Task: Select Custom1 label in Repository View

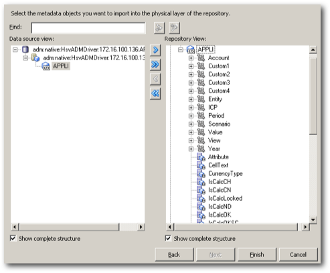Action: pos(219,66)
